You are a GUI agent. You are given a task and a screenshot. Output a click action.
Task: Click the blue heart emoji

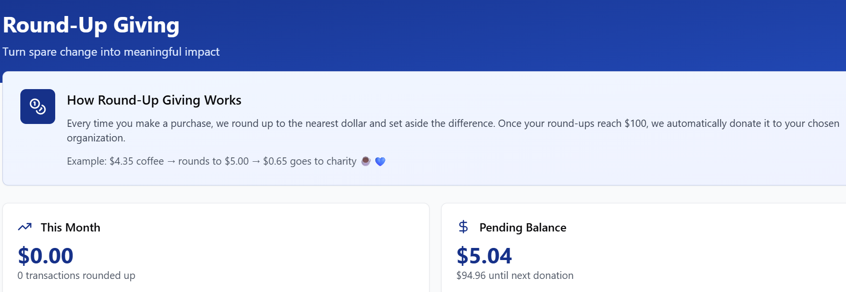pyautogui.click(x=380, y=161)
